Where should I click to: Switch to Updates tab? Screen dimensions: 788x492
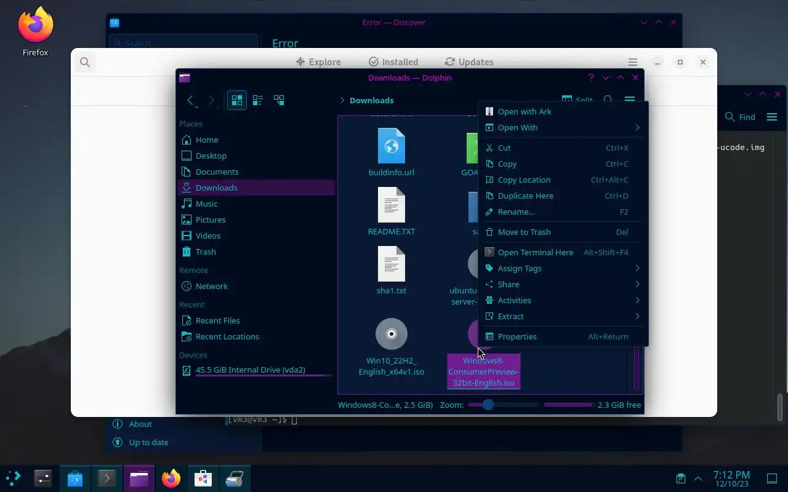(469, 61)
